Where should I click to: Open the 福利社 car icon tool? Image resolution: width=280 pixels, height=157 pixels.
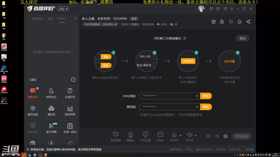tap(51, 111)
